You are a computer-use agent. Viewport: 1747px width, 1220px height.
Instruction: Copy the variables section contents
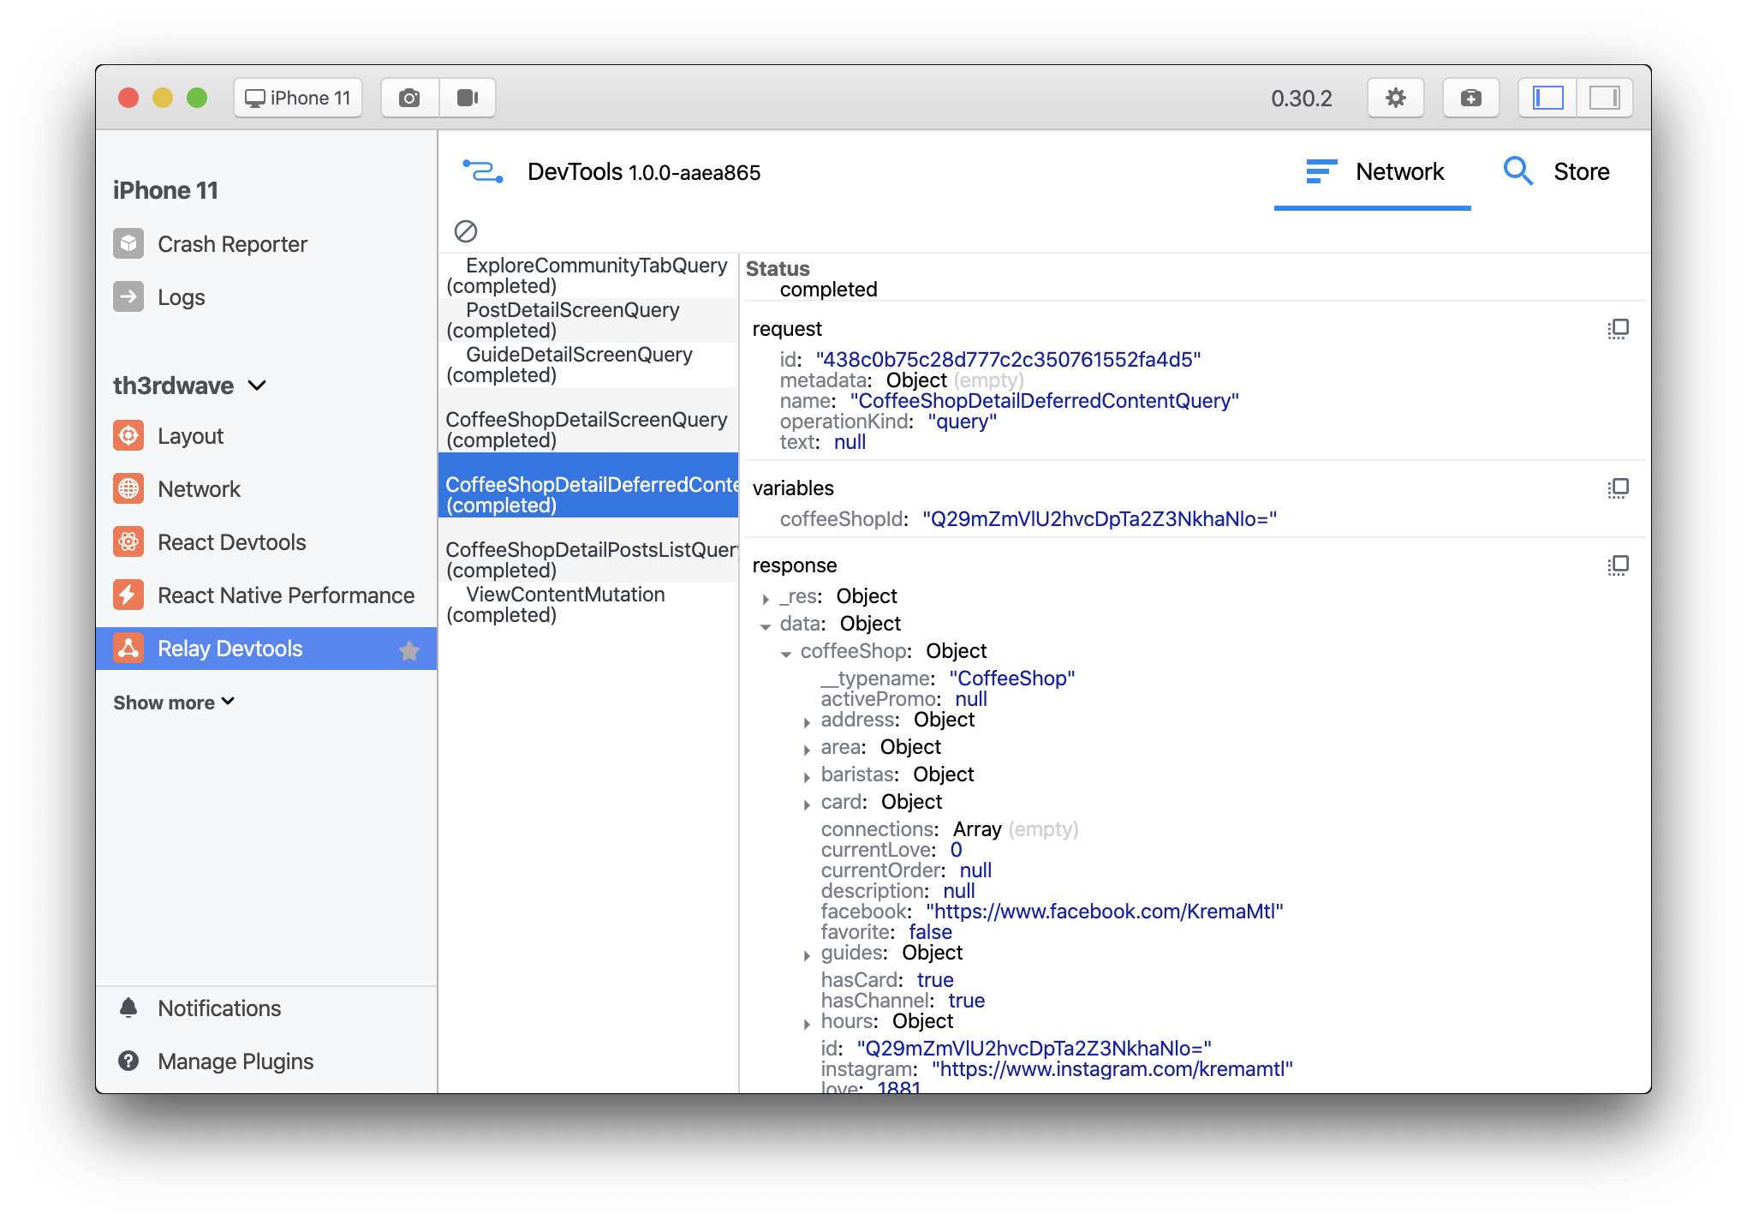click(1618, 488)
